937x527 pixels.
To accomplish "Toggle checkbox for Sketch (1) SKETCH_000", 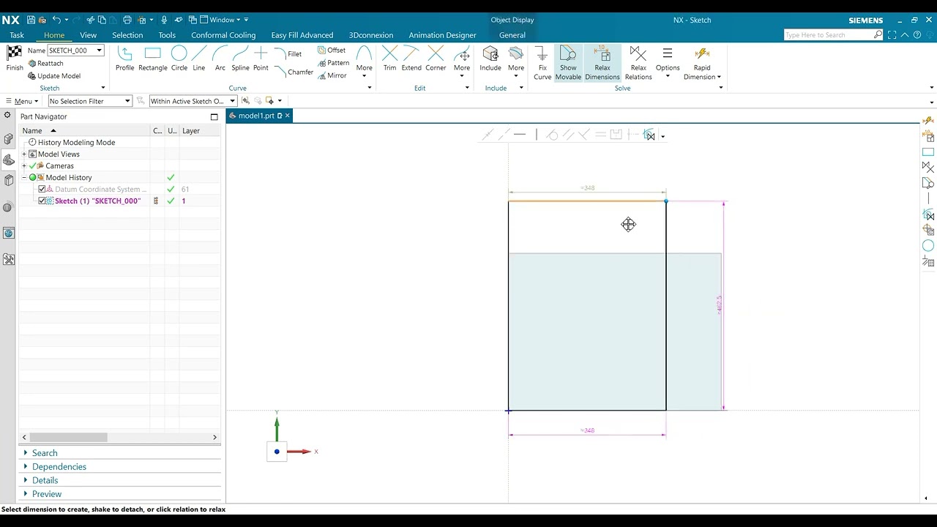I will [42, 201].
